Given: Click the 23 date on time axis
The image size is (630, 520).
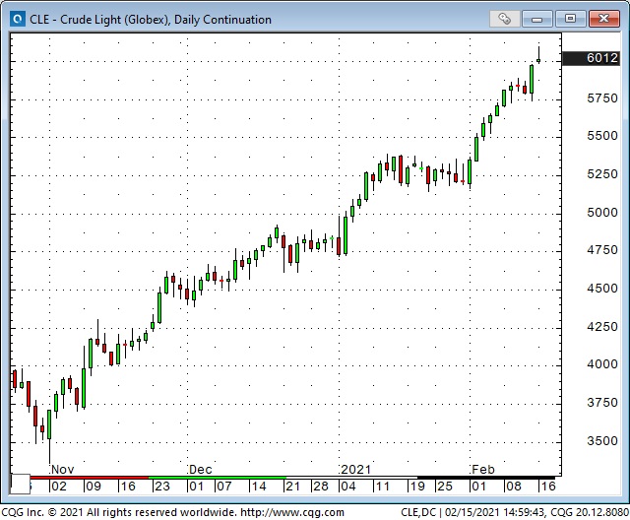Looking at the screenshot, I should pos(162,487).
